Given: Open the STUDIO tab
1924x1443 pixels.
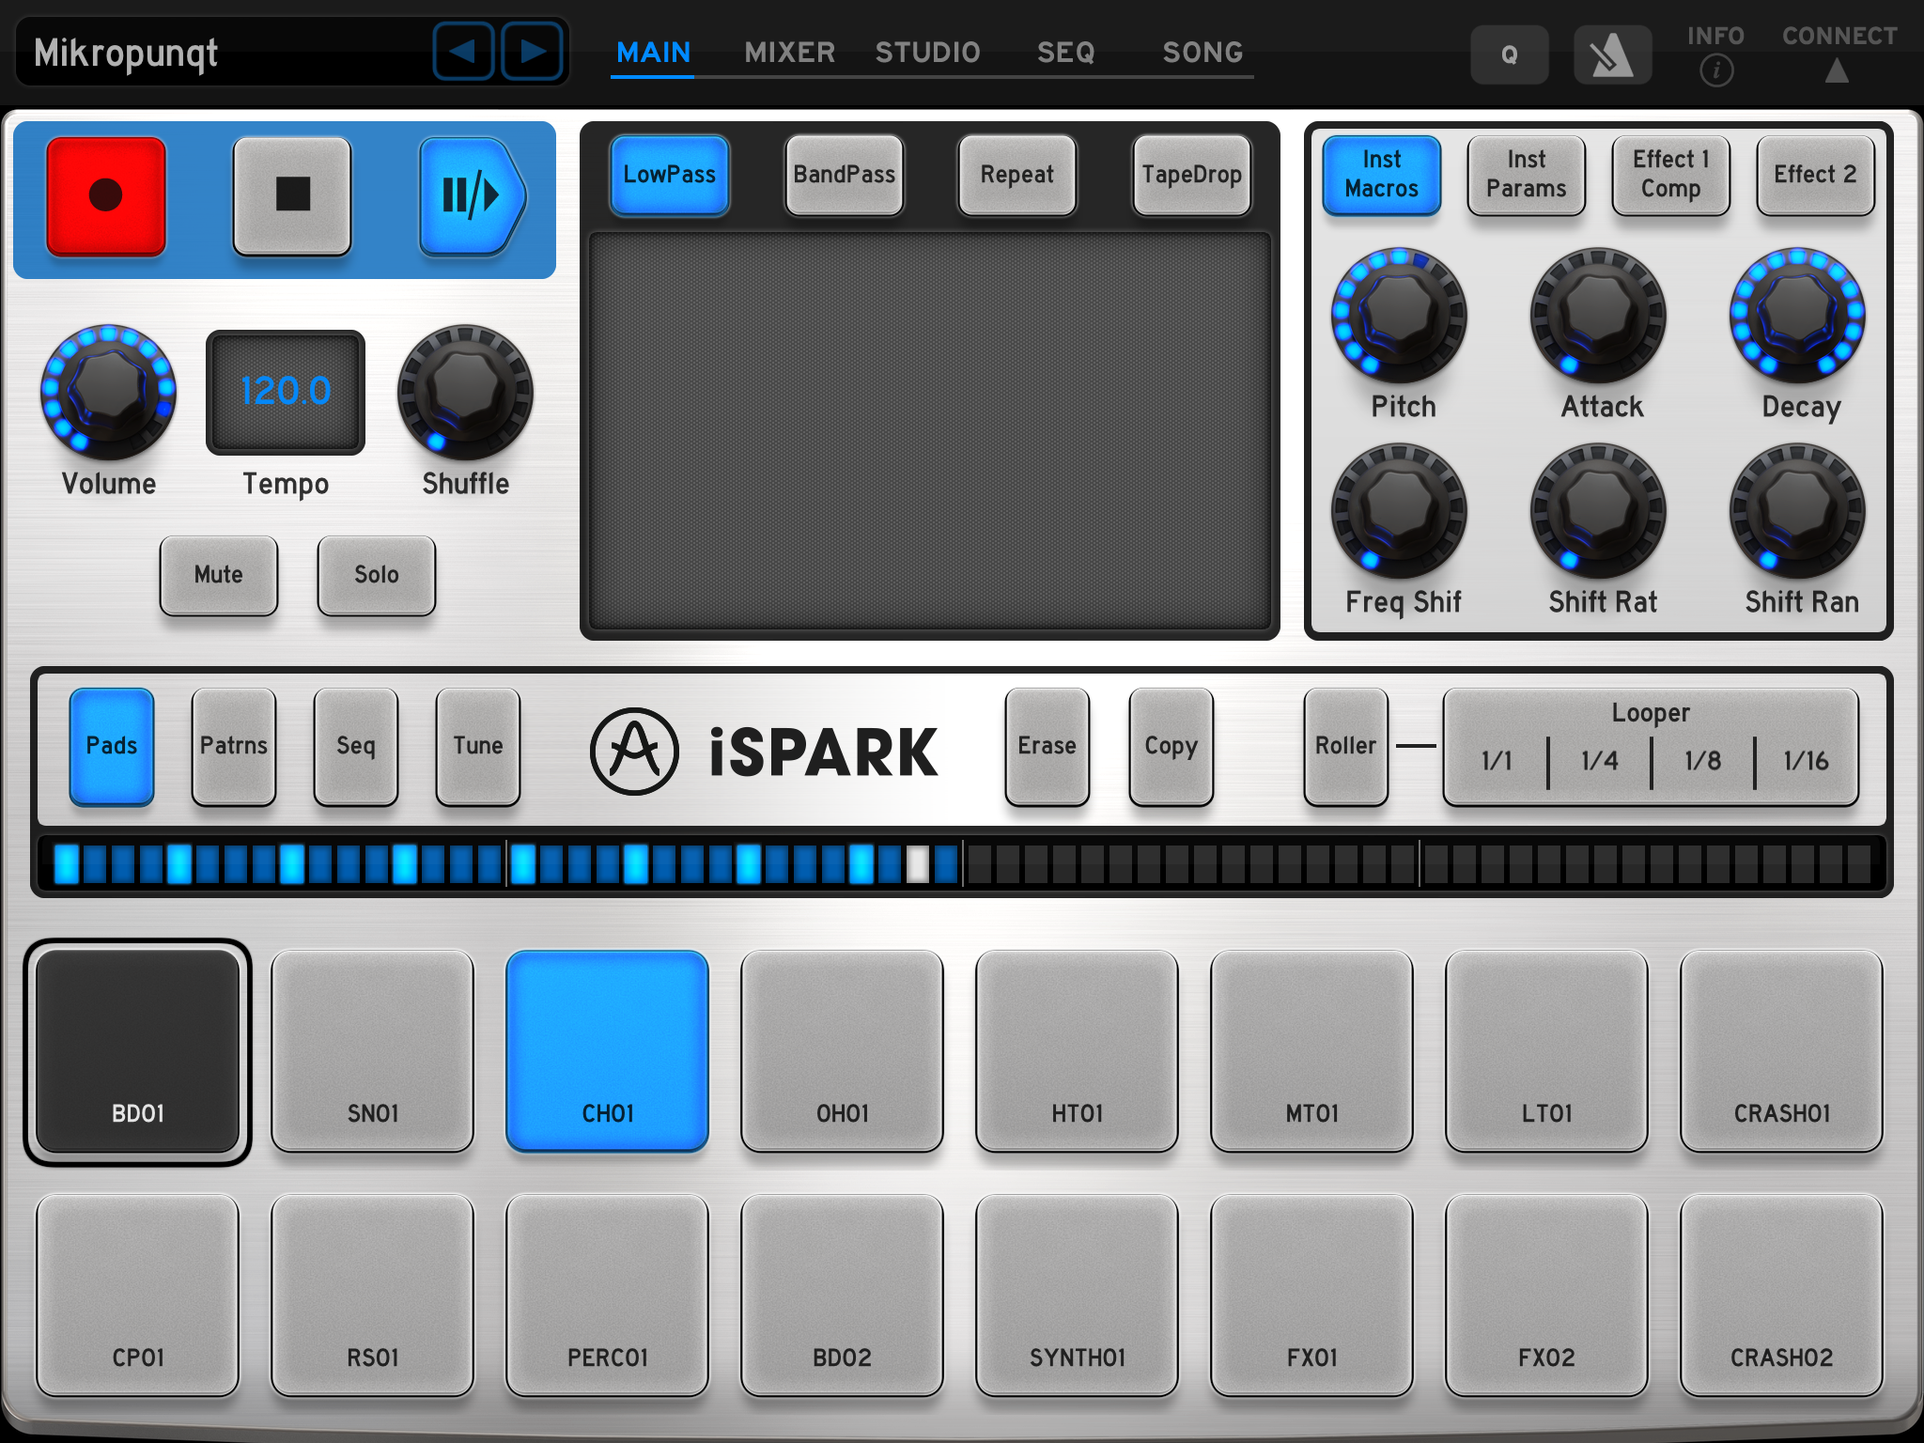Looking at the screenshot, I should (928, 53).
